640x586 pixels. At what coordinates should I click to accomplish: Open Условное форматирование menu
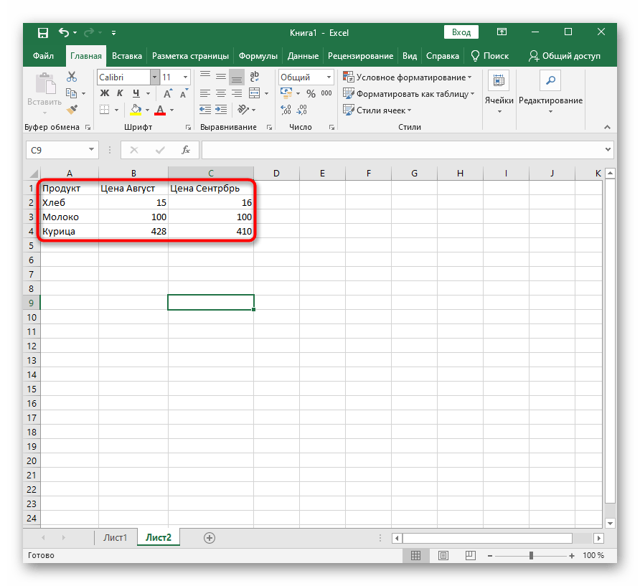pyautogui.click(x=407, y=77)
